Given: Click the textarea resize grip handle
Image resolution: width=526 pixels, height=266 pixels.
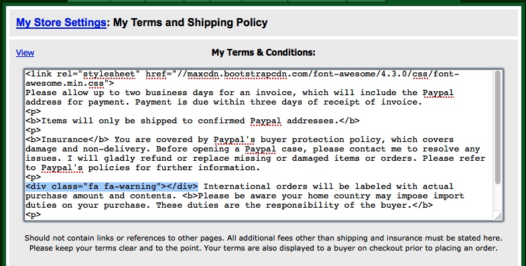Looking at the screenshot, I should click(x=498, y=216).
